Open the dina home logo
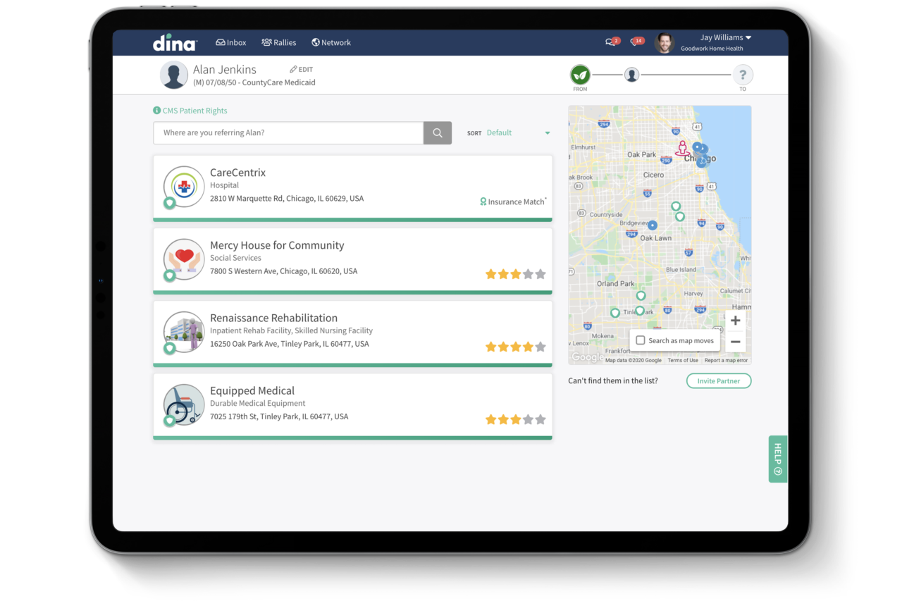This screenshot has width=902, height=601. coord(174,42)
